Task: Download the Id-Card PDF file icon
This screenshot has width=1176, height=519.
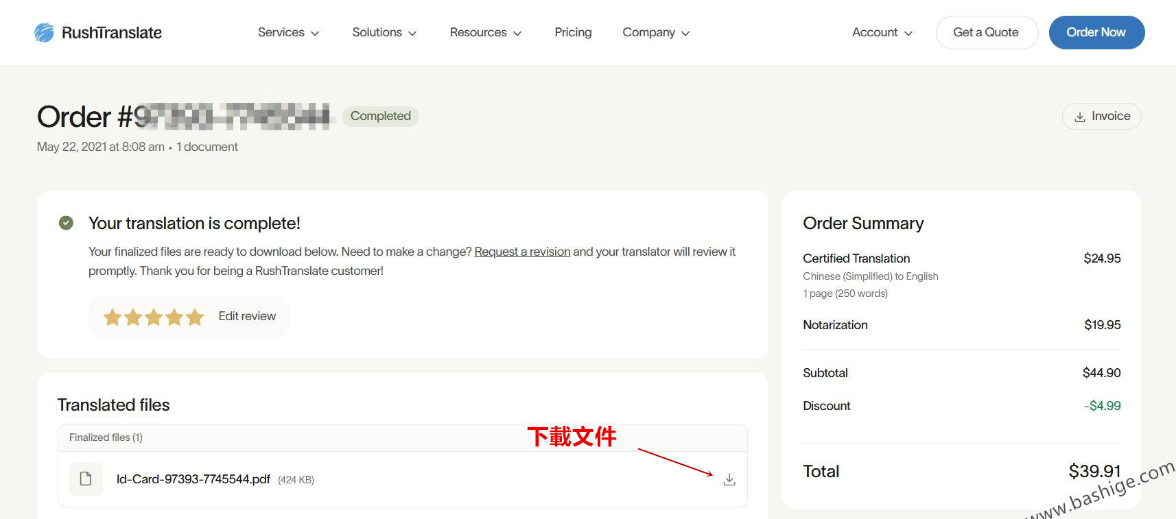Action: coord(729,480)
